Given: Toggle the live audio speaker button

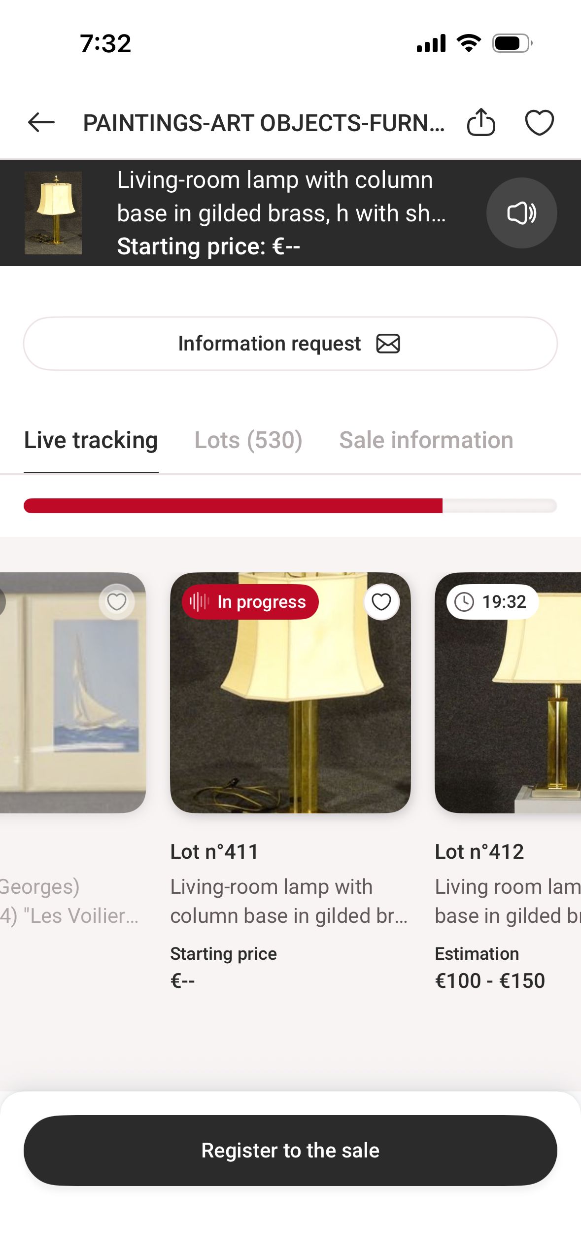Looking at the screenshot, I should (521, 213).
